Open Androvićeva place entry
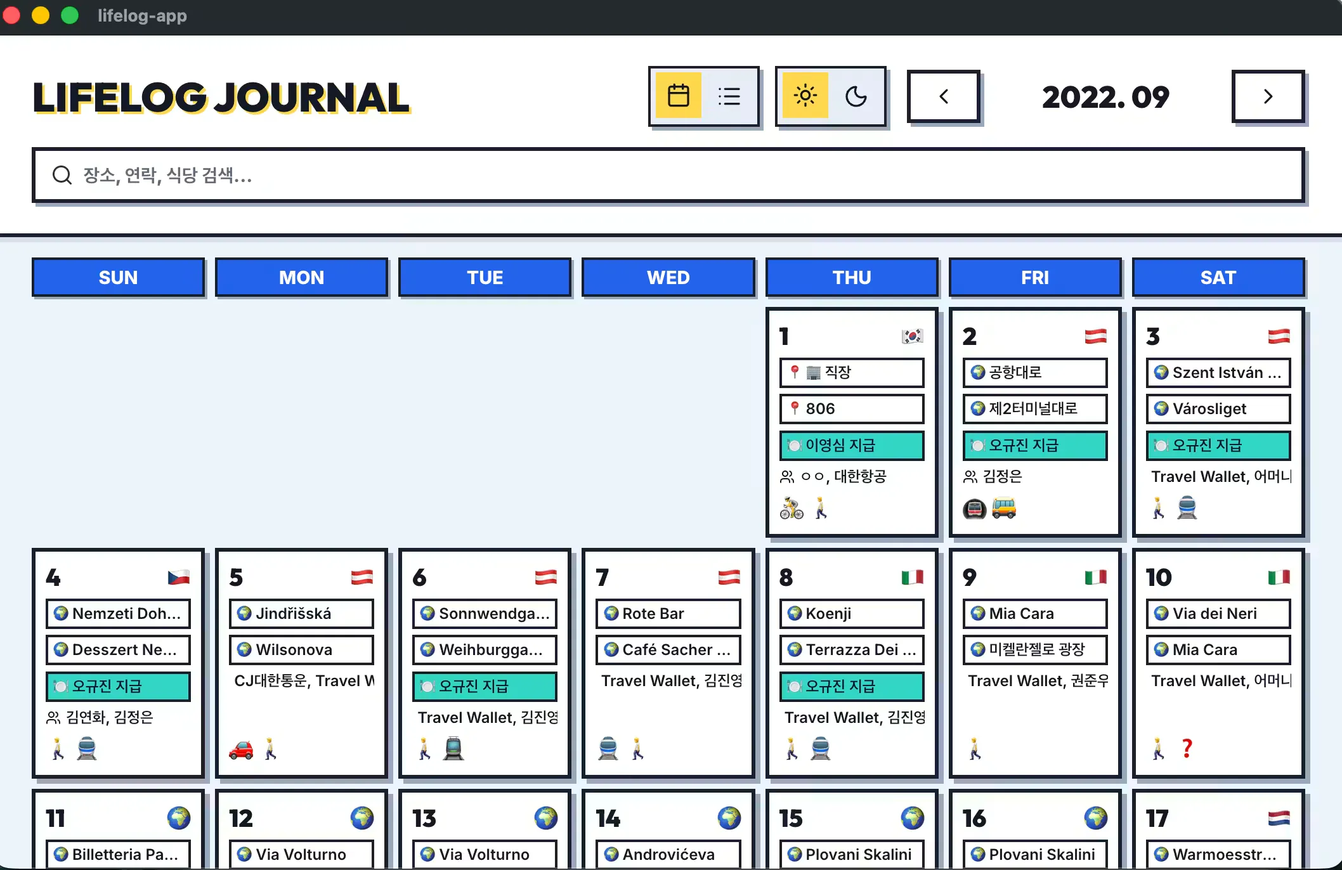Image resolution: width=1342 pixels, height=870 pixels. [668, 854]
